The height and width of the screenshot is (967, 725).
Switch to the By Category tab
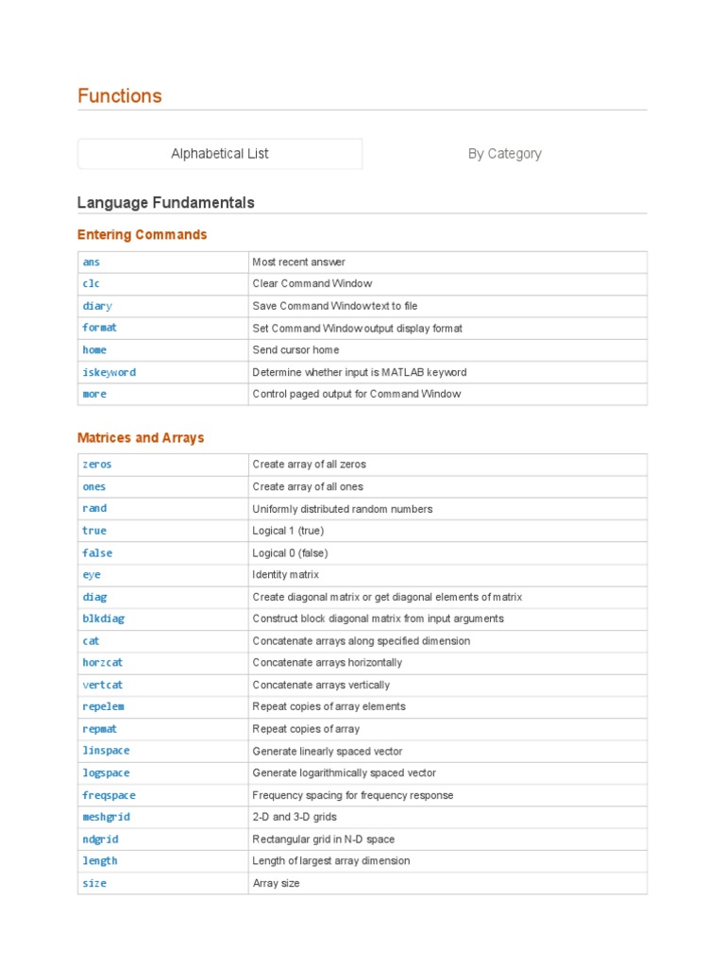(x=504, y=154)
